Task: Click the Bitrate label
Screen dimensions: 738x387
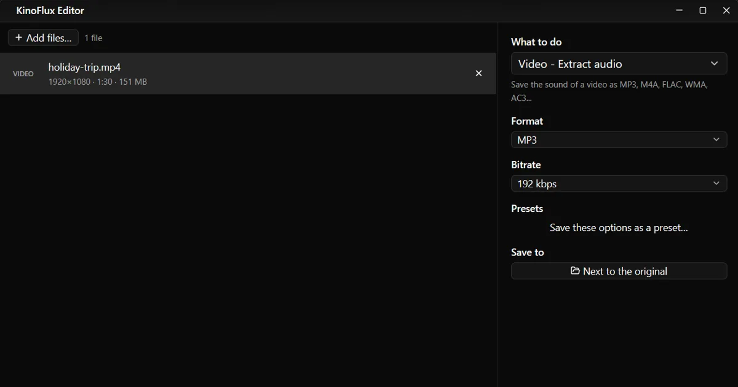Action: click(x=526, y=165)
